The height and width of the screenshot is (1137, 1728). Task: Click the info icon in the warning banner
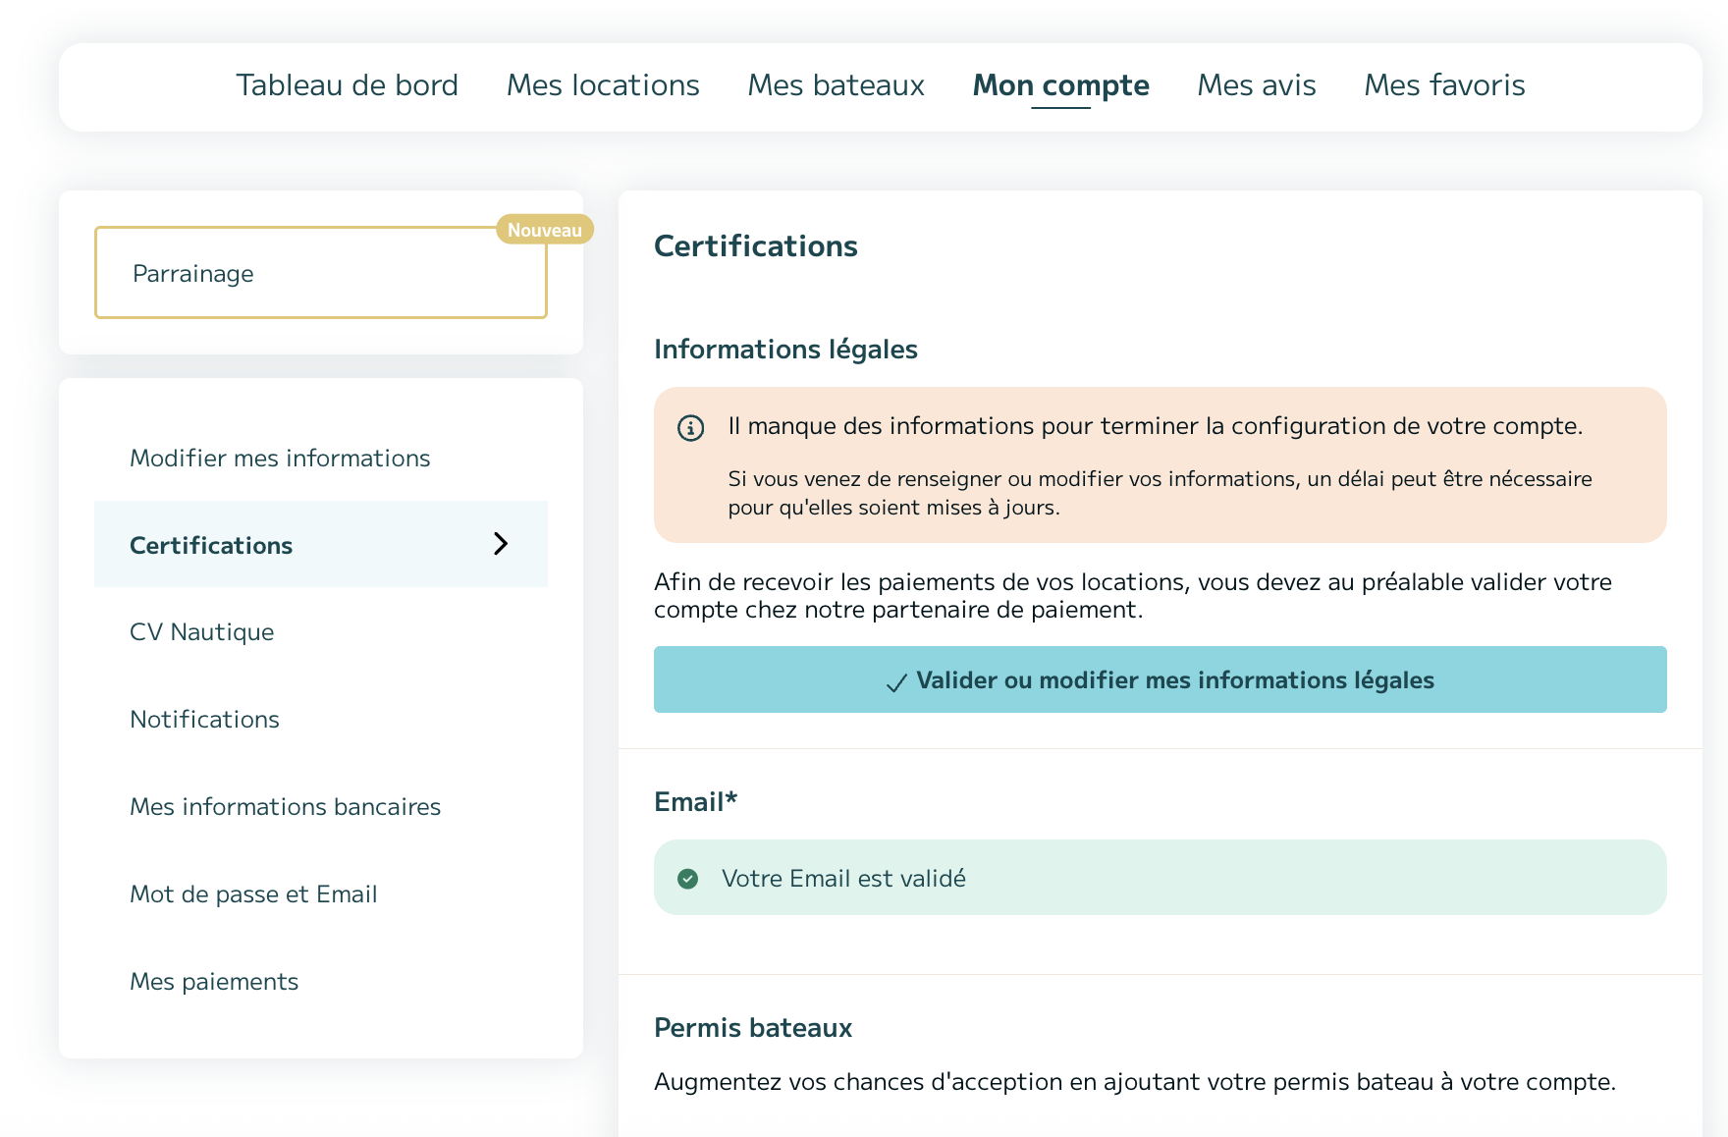tap(690, 428)
